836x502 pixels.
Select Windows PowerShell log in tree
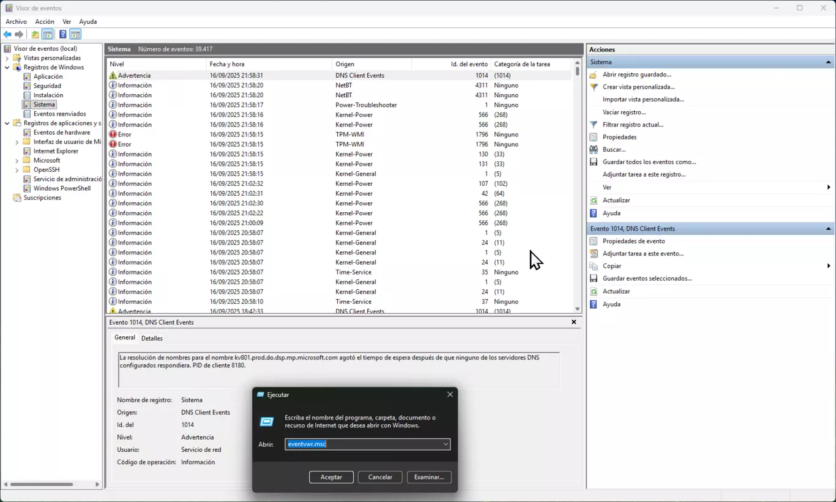pyautogui.click(x=62, y=188)
